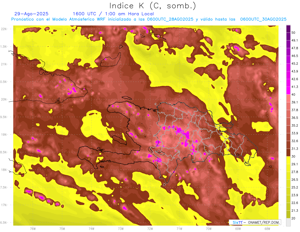Screen dimensions: 300x232
Task: Click the legend value '26.5'
Action: pyautogui.click(x=294, y=179)
